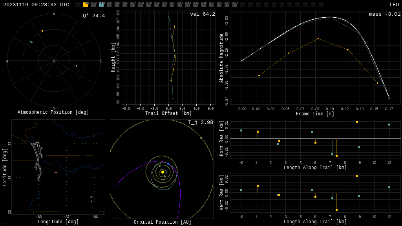Click the lowest yellow point in Vert Res plot
This screenshot has width=402, height=226.
(x=336, y=210)
